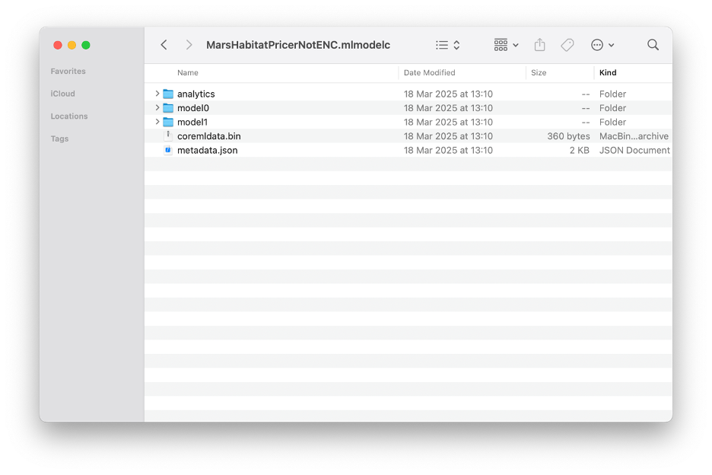Open the more actions ellipsis menu

tap(602, 45)
